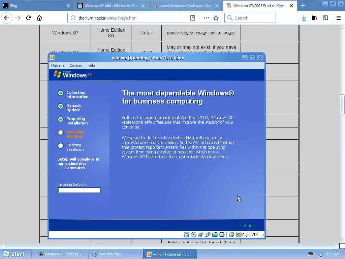This screenshot has width=345, height=259.
Task: Click the VirtualBox window title bar icon
Action: click(52, 58)
